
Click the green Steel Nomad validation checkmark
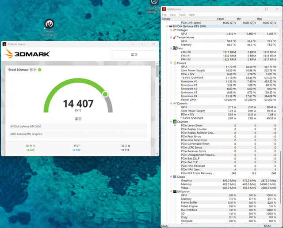pyautogui.click(x=40, y=70)
